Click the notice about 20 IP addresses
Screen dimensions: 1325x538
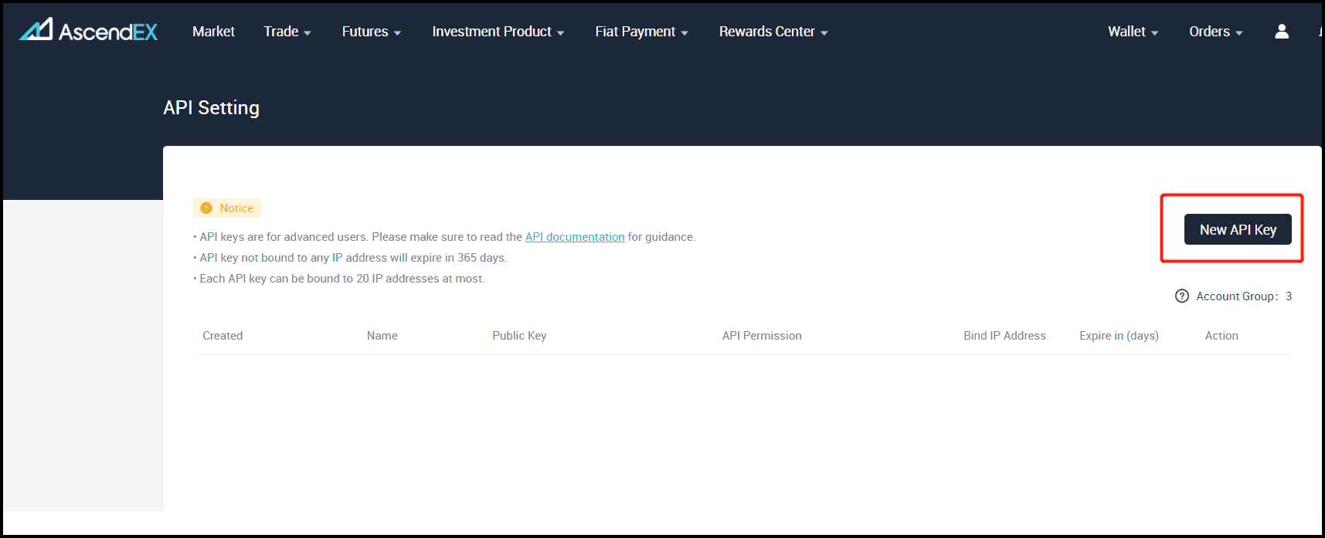[x=339, y=279]
